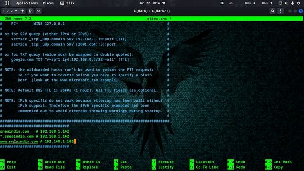Screen dimensions: 304x171
Task: Open the Places menu
Action: coord(48,3)
